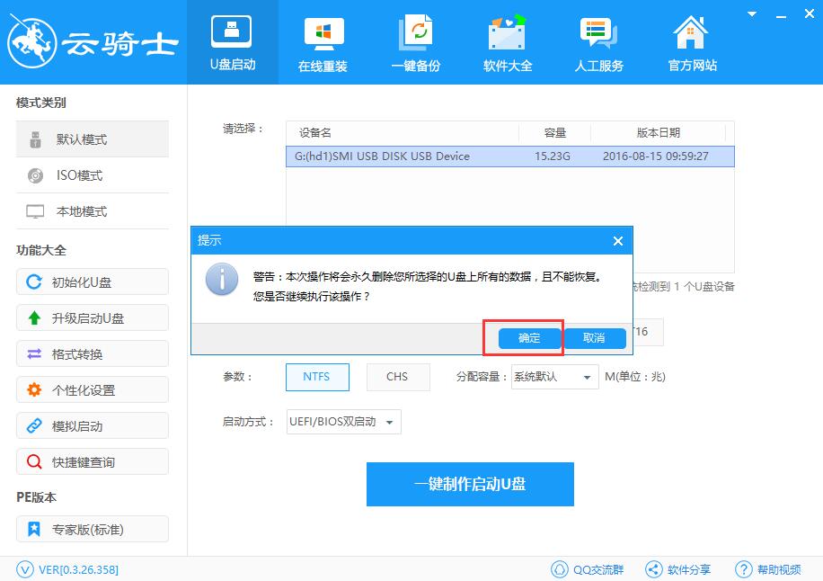Confirm the warning with 确定
Image resolution: width=823 pixels, height=581 pixels.
point(529,338)
